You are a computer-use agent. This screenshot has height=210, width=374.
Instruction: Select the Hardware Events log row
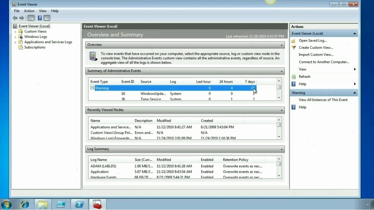tap(183, 177)
